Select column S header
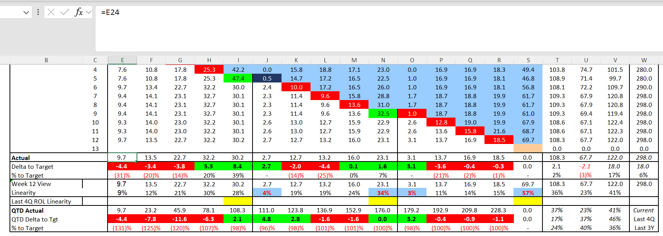This screenshot has height=236, width=663. (x=528, y=60)
